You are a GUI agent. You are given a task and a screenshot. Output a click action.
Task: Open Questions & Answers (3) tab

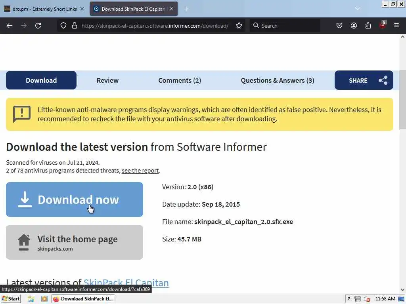click(277, 80)
